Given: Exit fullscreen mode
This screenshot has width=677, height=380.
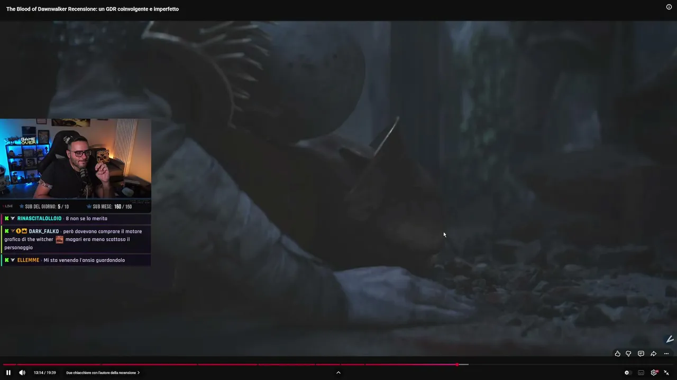Looking at the screenshot, I should pyautogui.click(x=666, y=373).
